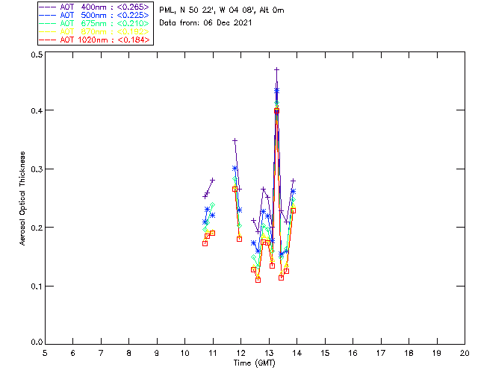Click the x-axis tick label 13

point(269,353)
